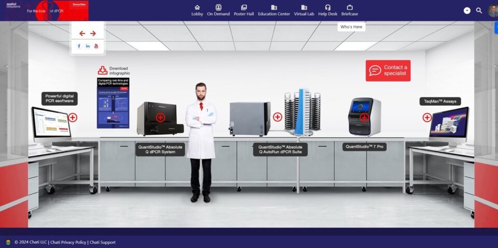Go to previous room with left arrow
The width and height of the screenshot is (498, 248).
[x=82, y=33]
